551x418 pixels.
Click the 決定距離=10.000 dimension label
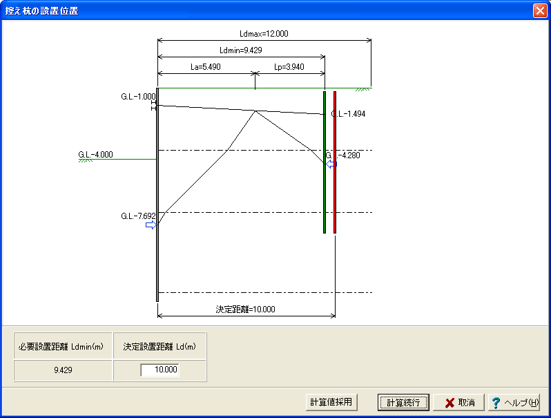[245, 310]
